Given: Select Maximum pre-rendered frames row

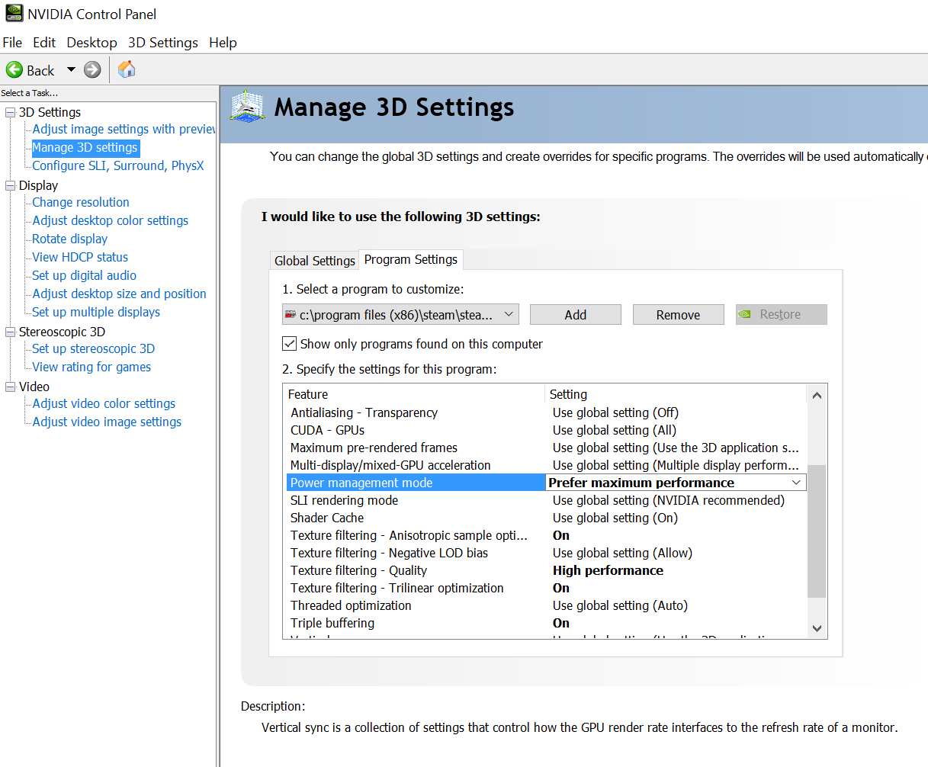Looking at the screenshot, I should click(544, 448).
